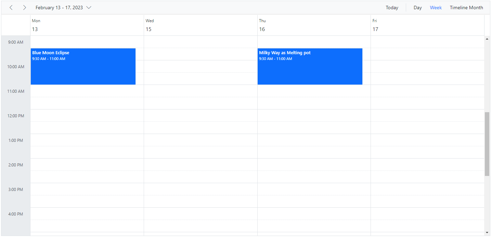Click the 11:00 AM time label
Screen dimensions: 491x237
point(16,91)
